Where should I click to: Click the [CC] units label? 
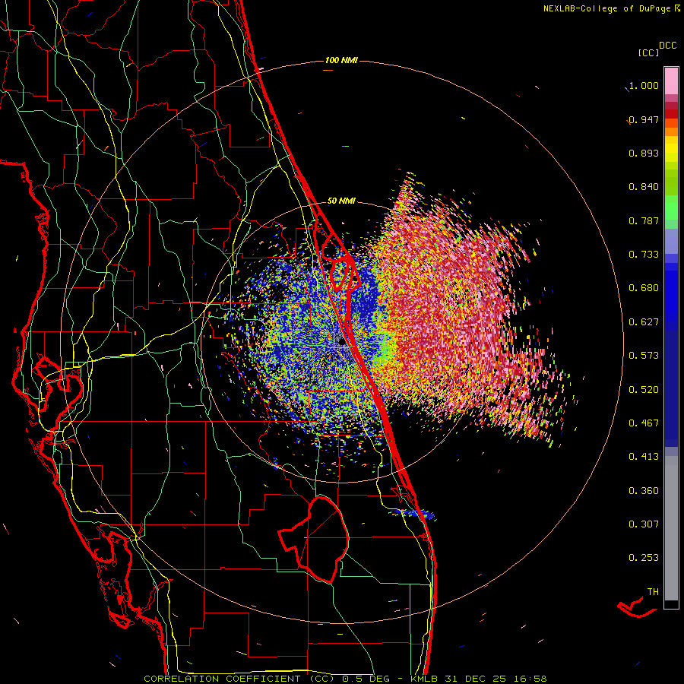648,52
